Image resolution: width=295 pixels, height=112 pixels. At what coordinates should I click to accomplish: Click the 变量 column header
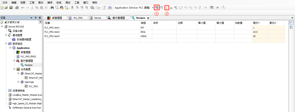pos(92,23)
